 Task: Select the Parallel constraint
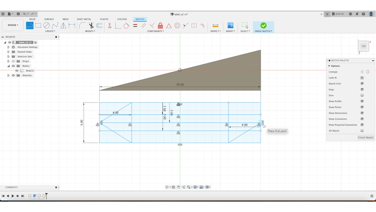point(144,25)
